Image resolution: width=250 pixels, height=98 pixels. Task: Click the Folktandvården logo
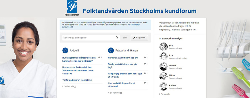click(x=72, y=8)
